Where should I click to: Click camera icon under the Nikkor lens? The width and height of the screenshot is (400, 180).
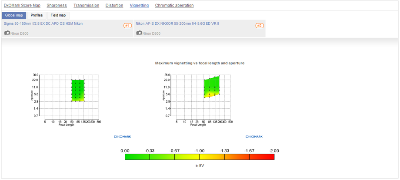139,33
